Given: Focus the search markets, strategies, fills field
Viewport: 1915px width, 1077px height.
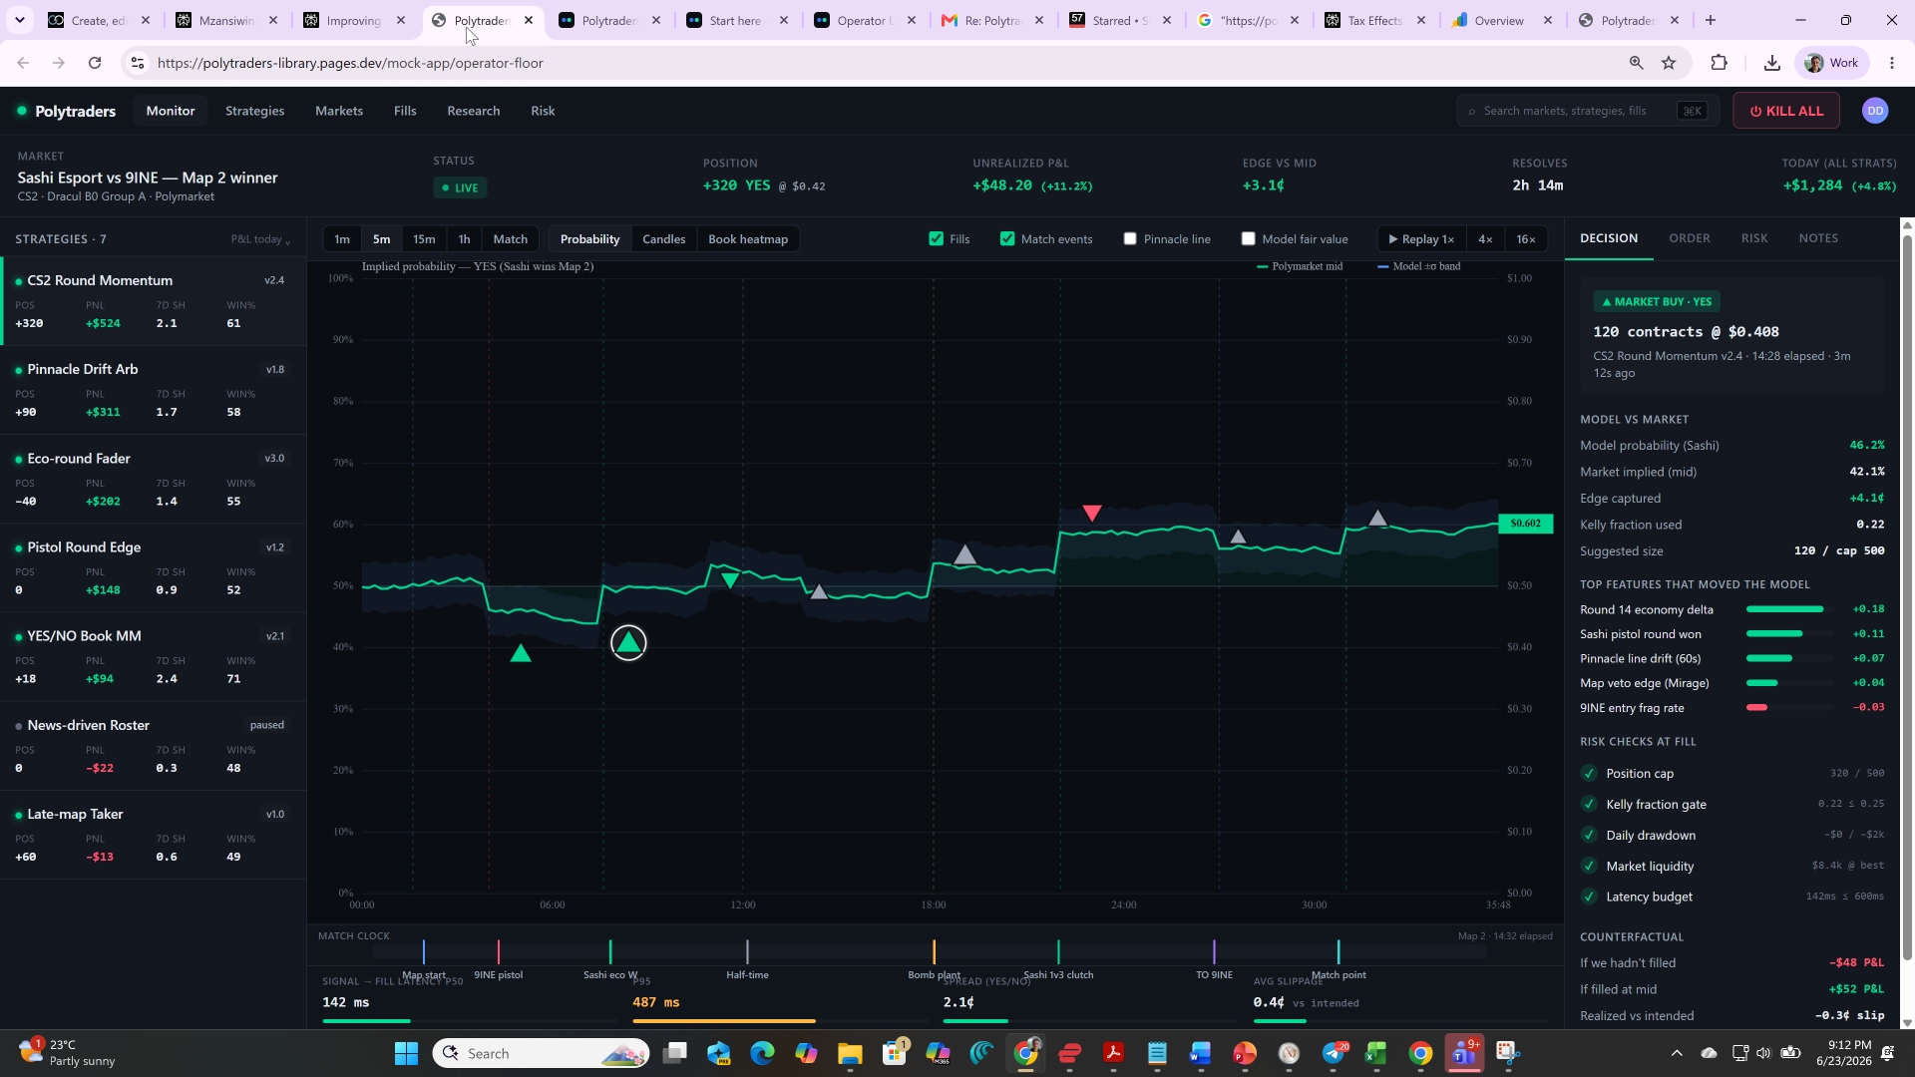Looking at the screenshot, I should [x=1588, y=111].
